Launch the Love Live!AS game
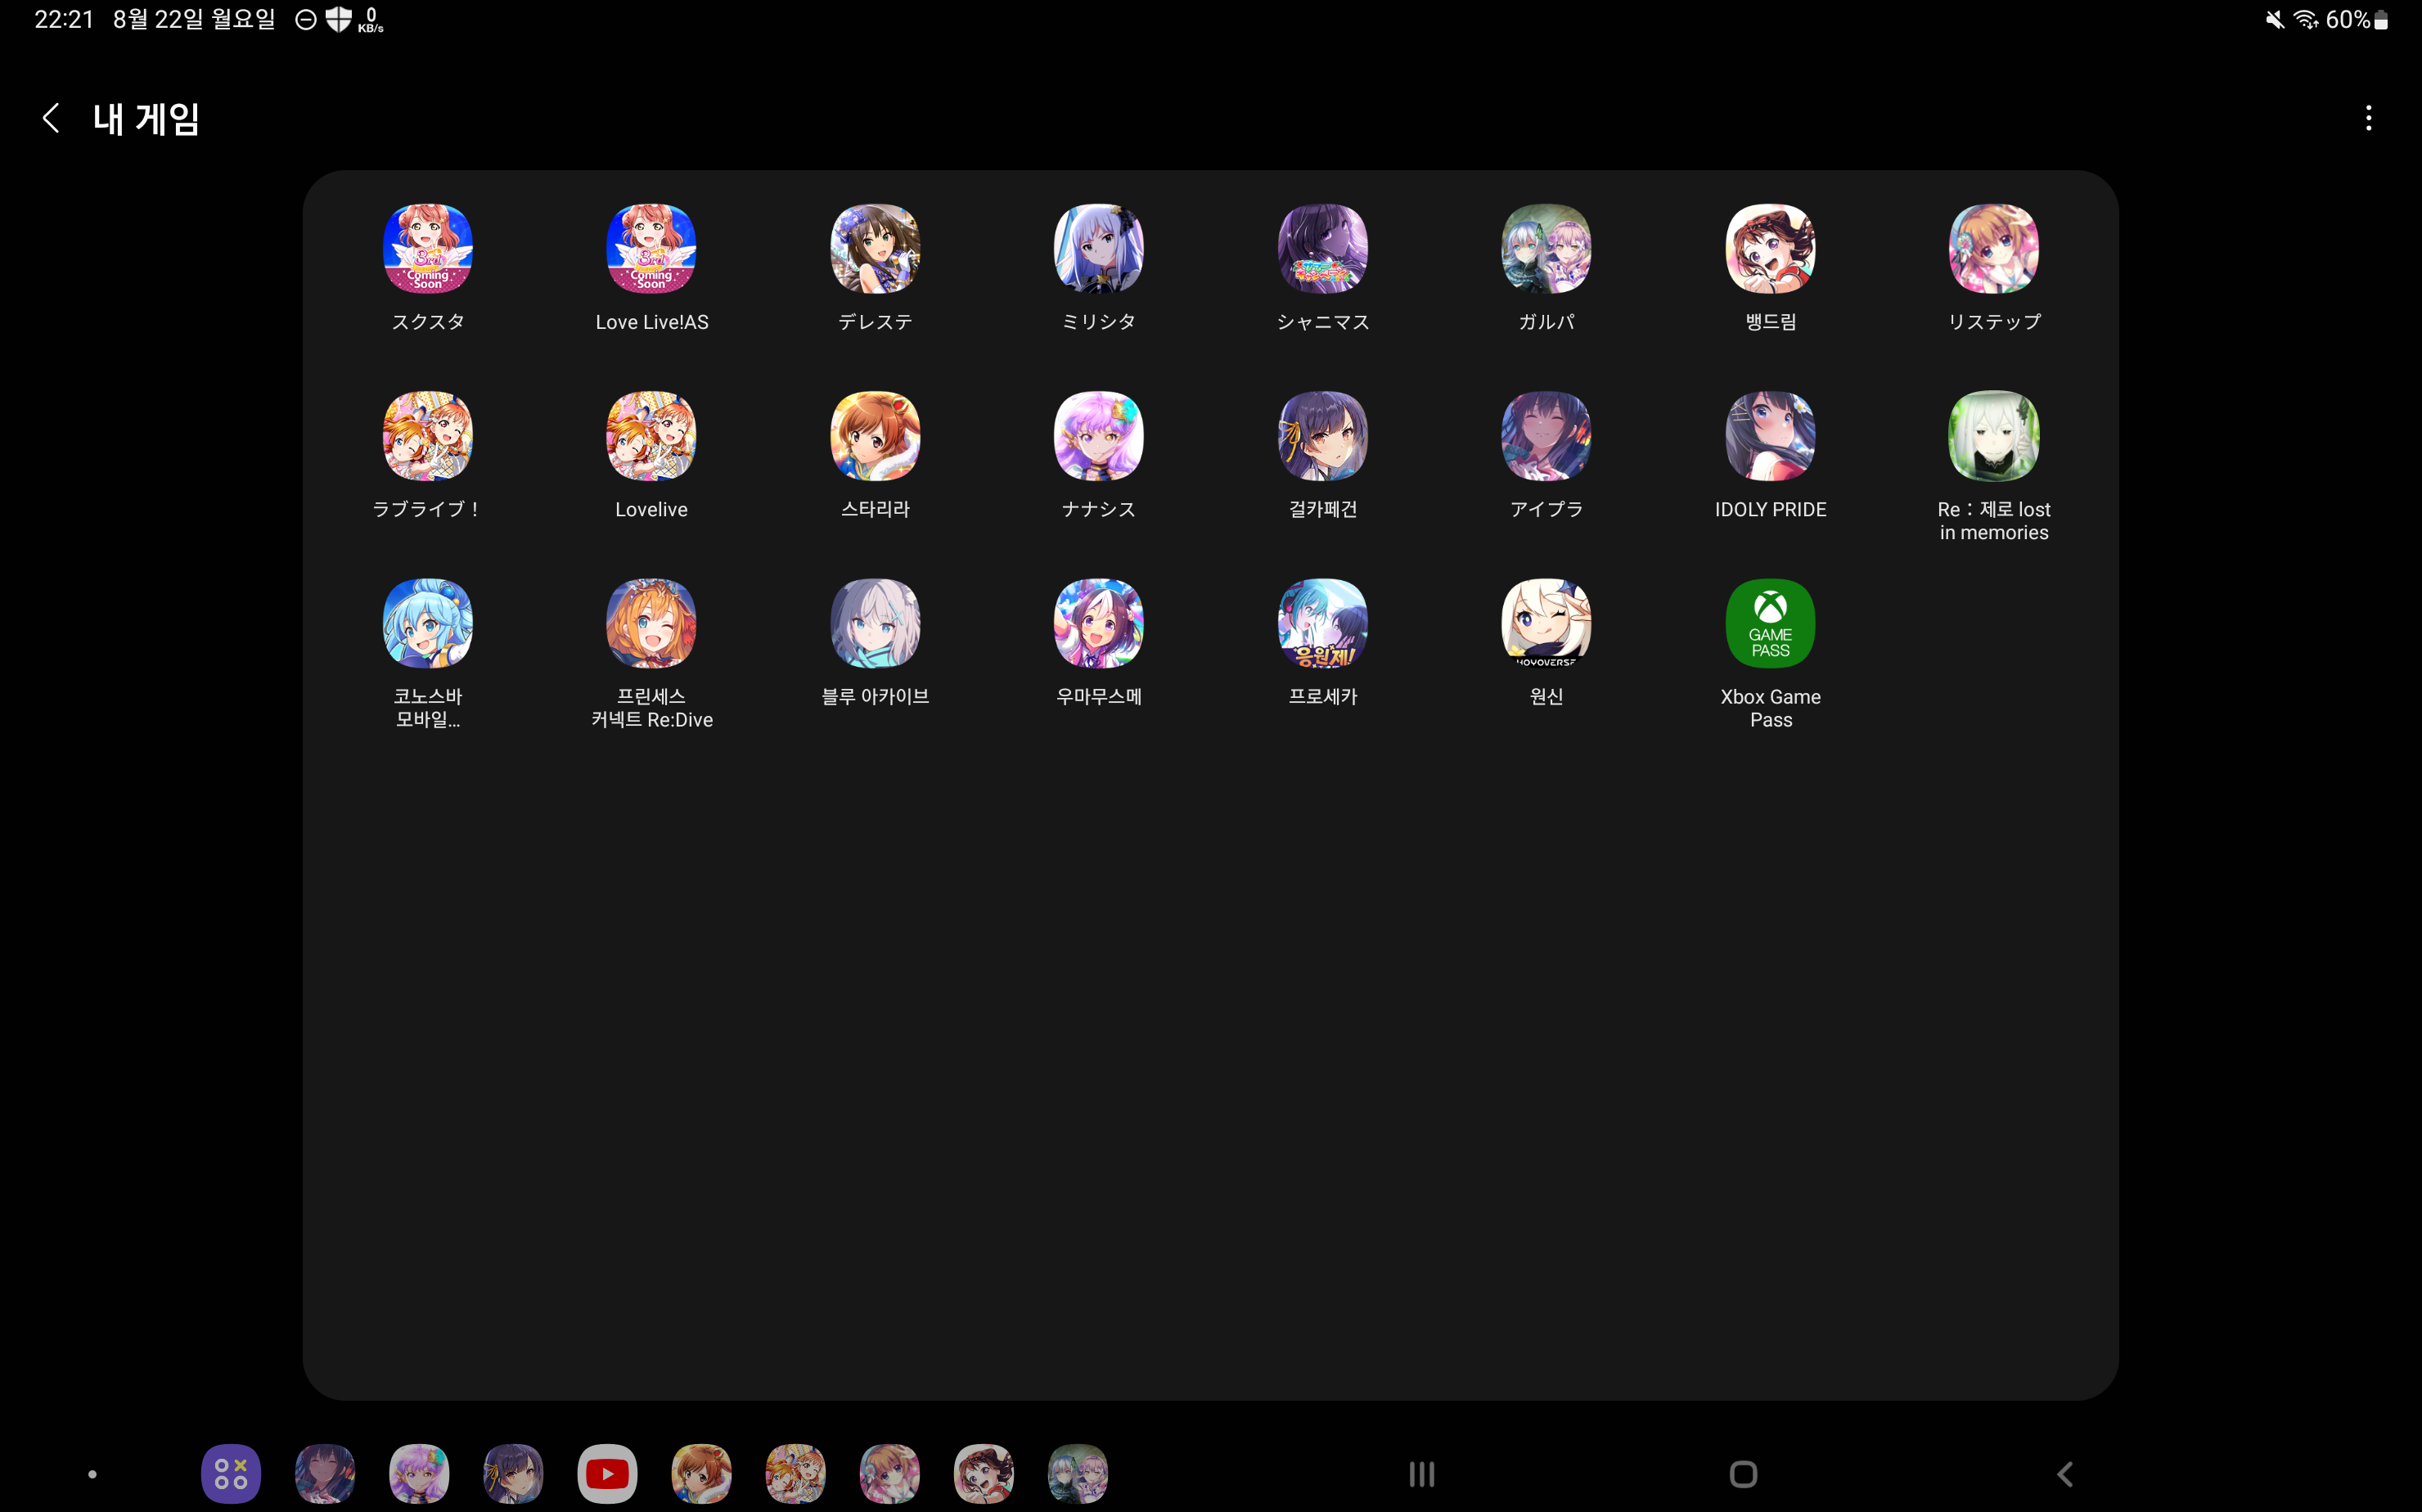 (x=652, y=249)
